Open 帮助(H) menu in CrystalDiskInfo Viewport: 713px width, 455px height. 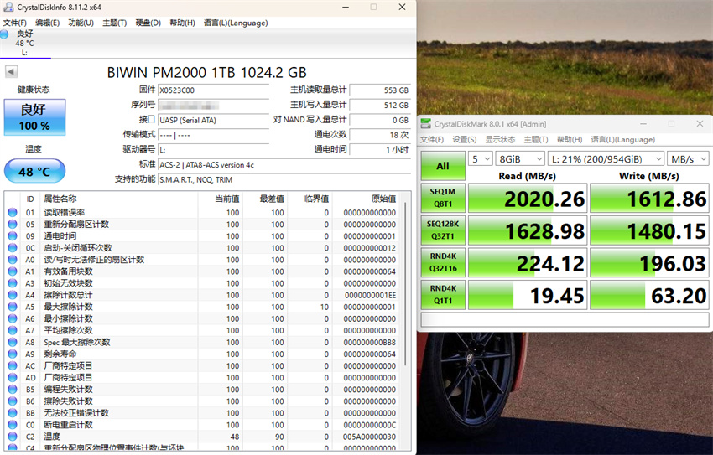pyautogui.click(x=182, y=23)
